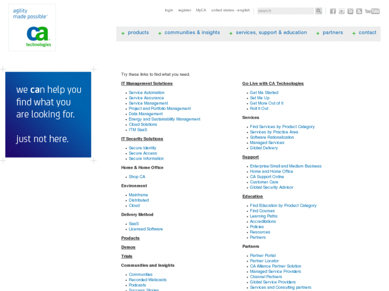Click the CA Technologies logo
389x291 pixels.
point(32,27)
